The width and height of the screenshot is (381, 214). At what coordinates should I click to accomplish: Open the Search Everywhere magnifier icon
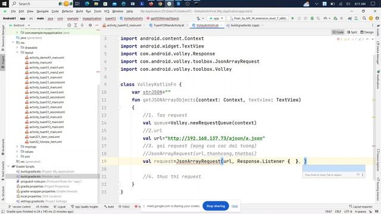(364, 18)
